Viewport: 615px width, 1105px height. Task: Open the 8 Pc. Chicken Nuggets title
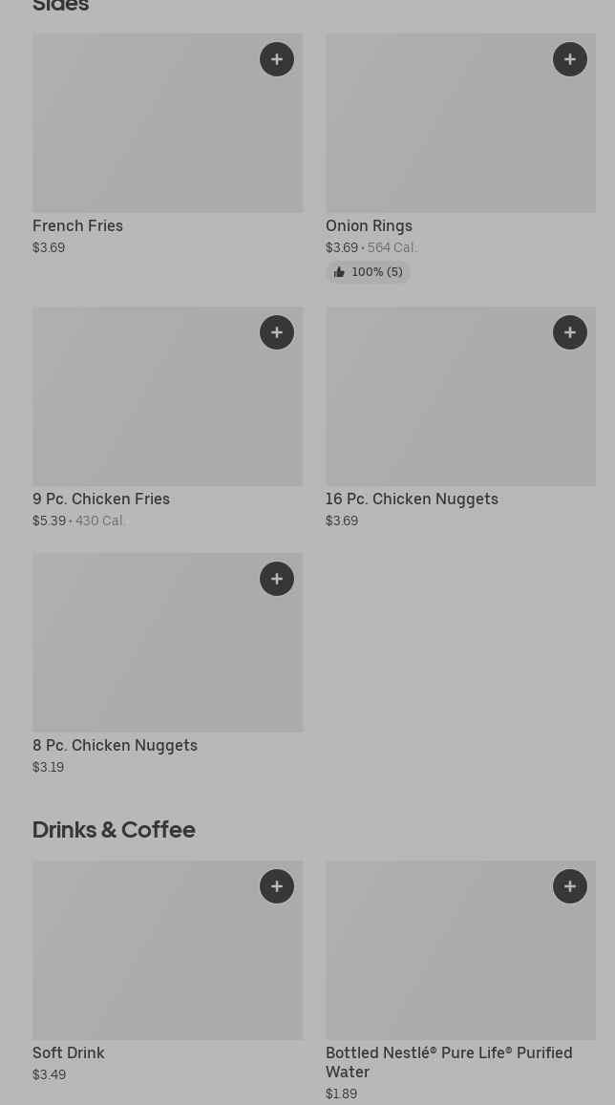coord(115,746)
